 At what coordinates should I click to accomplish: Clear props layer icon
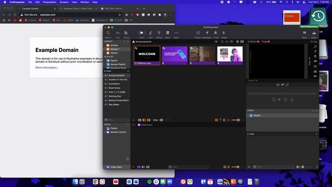[315, 57]
